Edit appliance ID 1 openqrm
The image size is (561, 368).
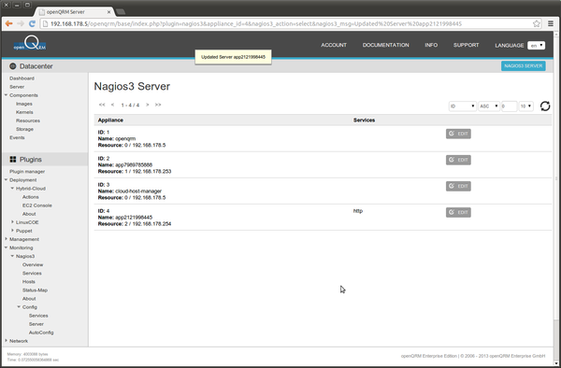458,134
